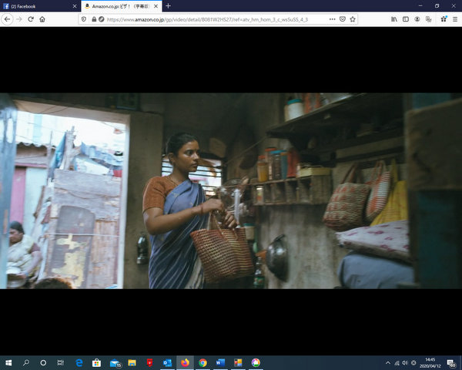The height and width of the screenshot is (370, 462).
Task: Go forward one page
Action: [x=19, y=19]
